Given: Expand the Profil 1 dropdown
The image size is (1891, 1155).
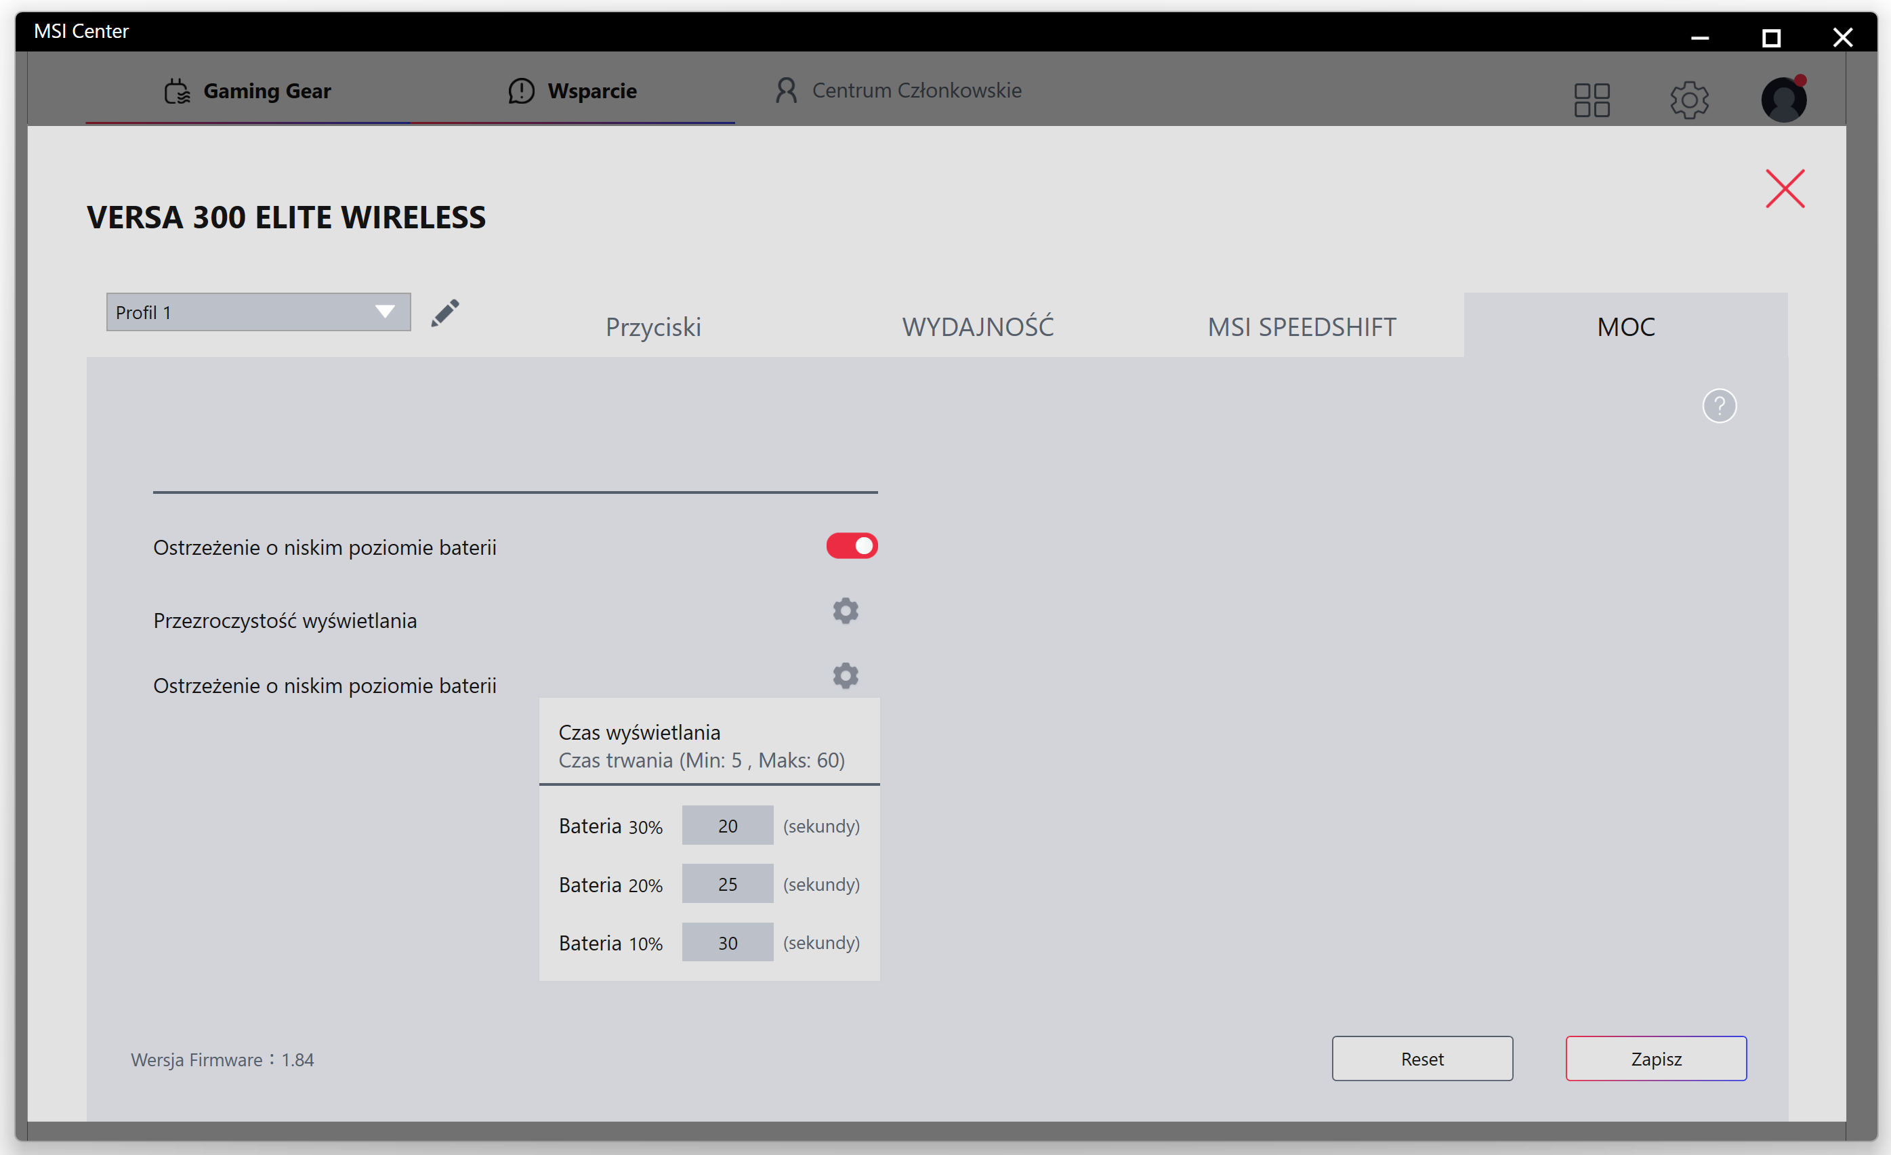Looking at the screenshot, I should (x=258, y=312).
